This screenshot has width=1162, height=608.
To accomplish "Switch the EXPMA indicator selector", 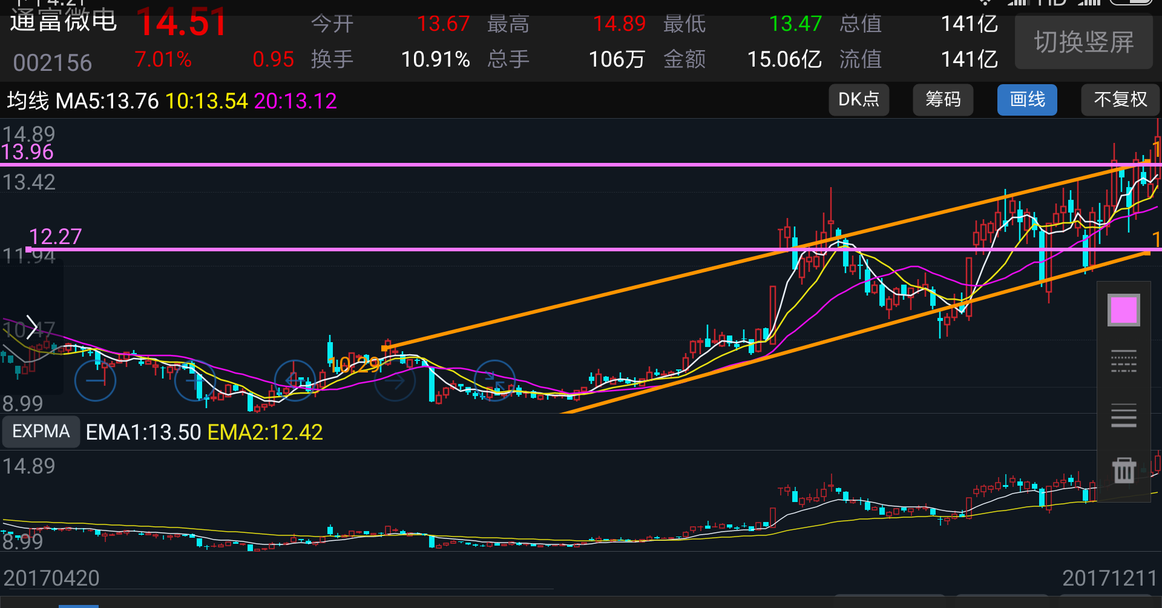I will click(x=41, y=431).
